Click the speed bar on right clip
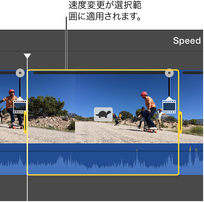Image resolution: width=204 pixels, height=202 pixels. pos(193,73)
